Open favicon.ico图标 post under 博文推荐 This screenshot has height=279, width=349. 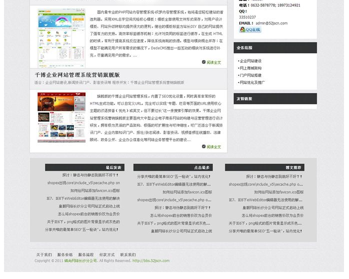click(x=279, y=192)
